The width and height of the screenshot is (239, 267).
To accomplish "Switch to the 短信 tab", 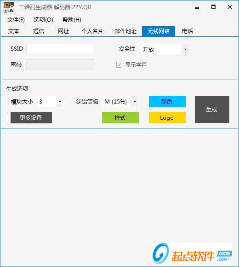I will click(39, 31).
